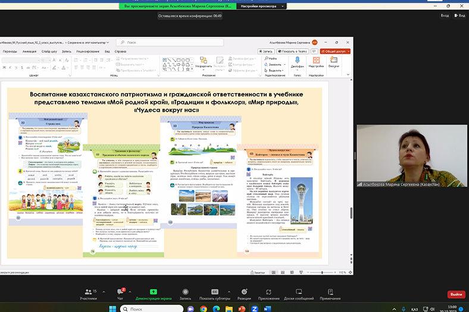Toggle Показать субтитры captions on
The image size is (469, 312).
[215, 292]
